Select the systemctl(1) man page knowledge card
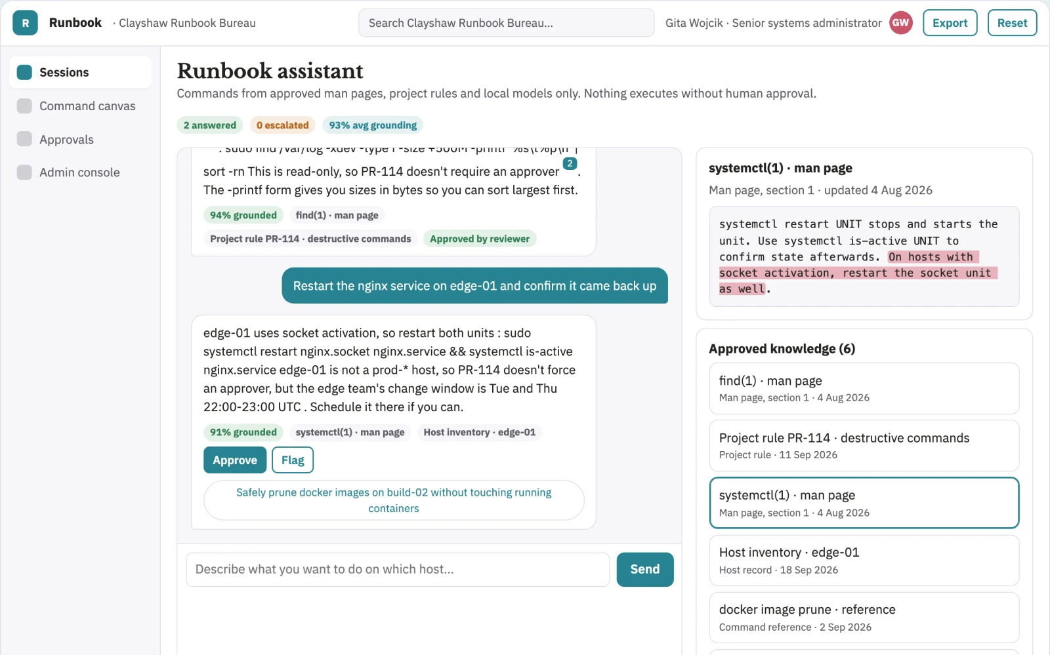The image size is (1050, 655). point(864,503)
